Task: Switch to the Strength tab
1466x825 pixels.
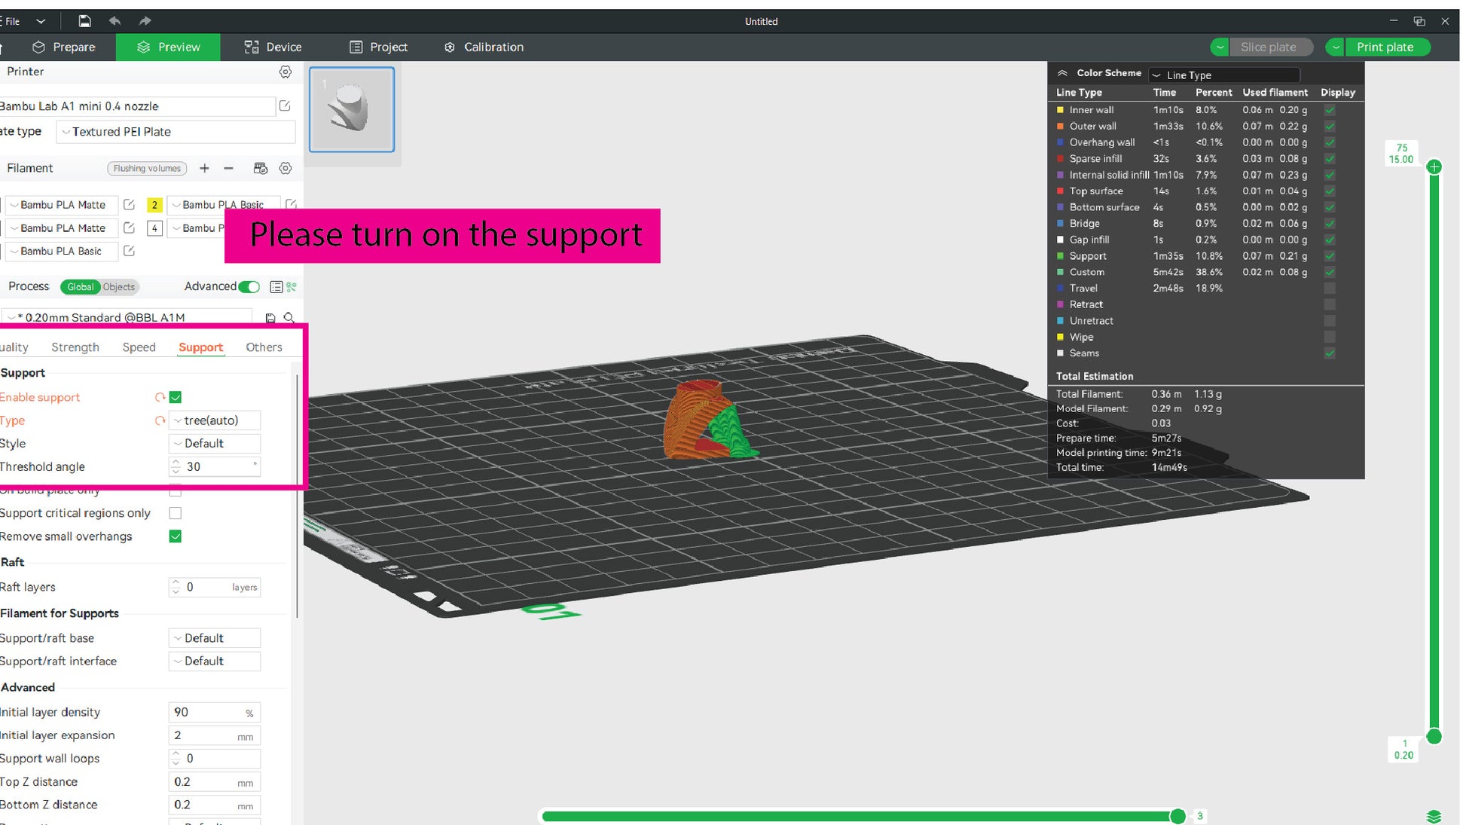Action: coord(75,347)
